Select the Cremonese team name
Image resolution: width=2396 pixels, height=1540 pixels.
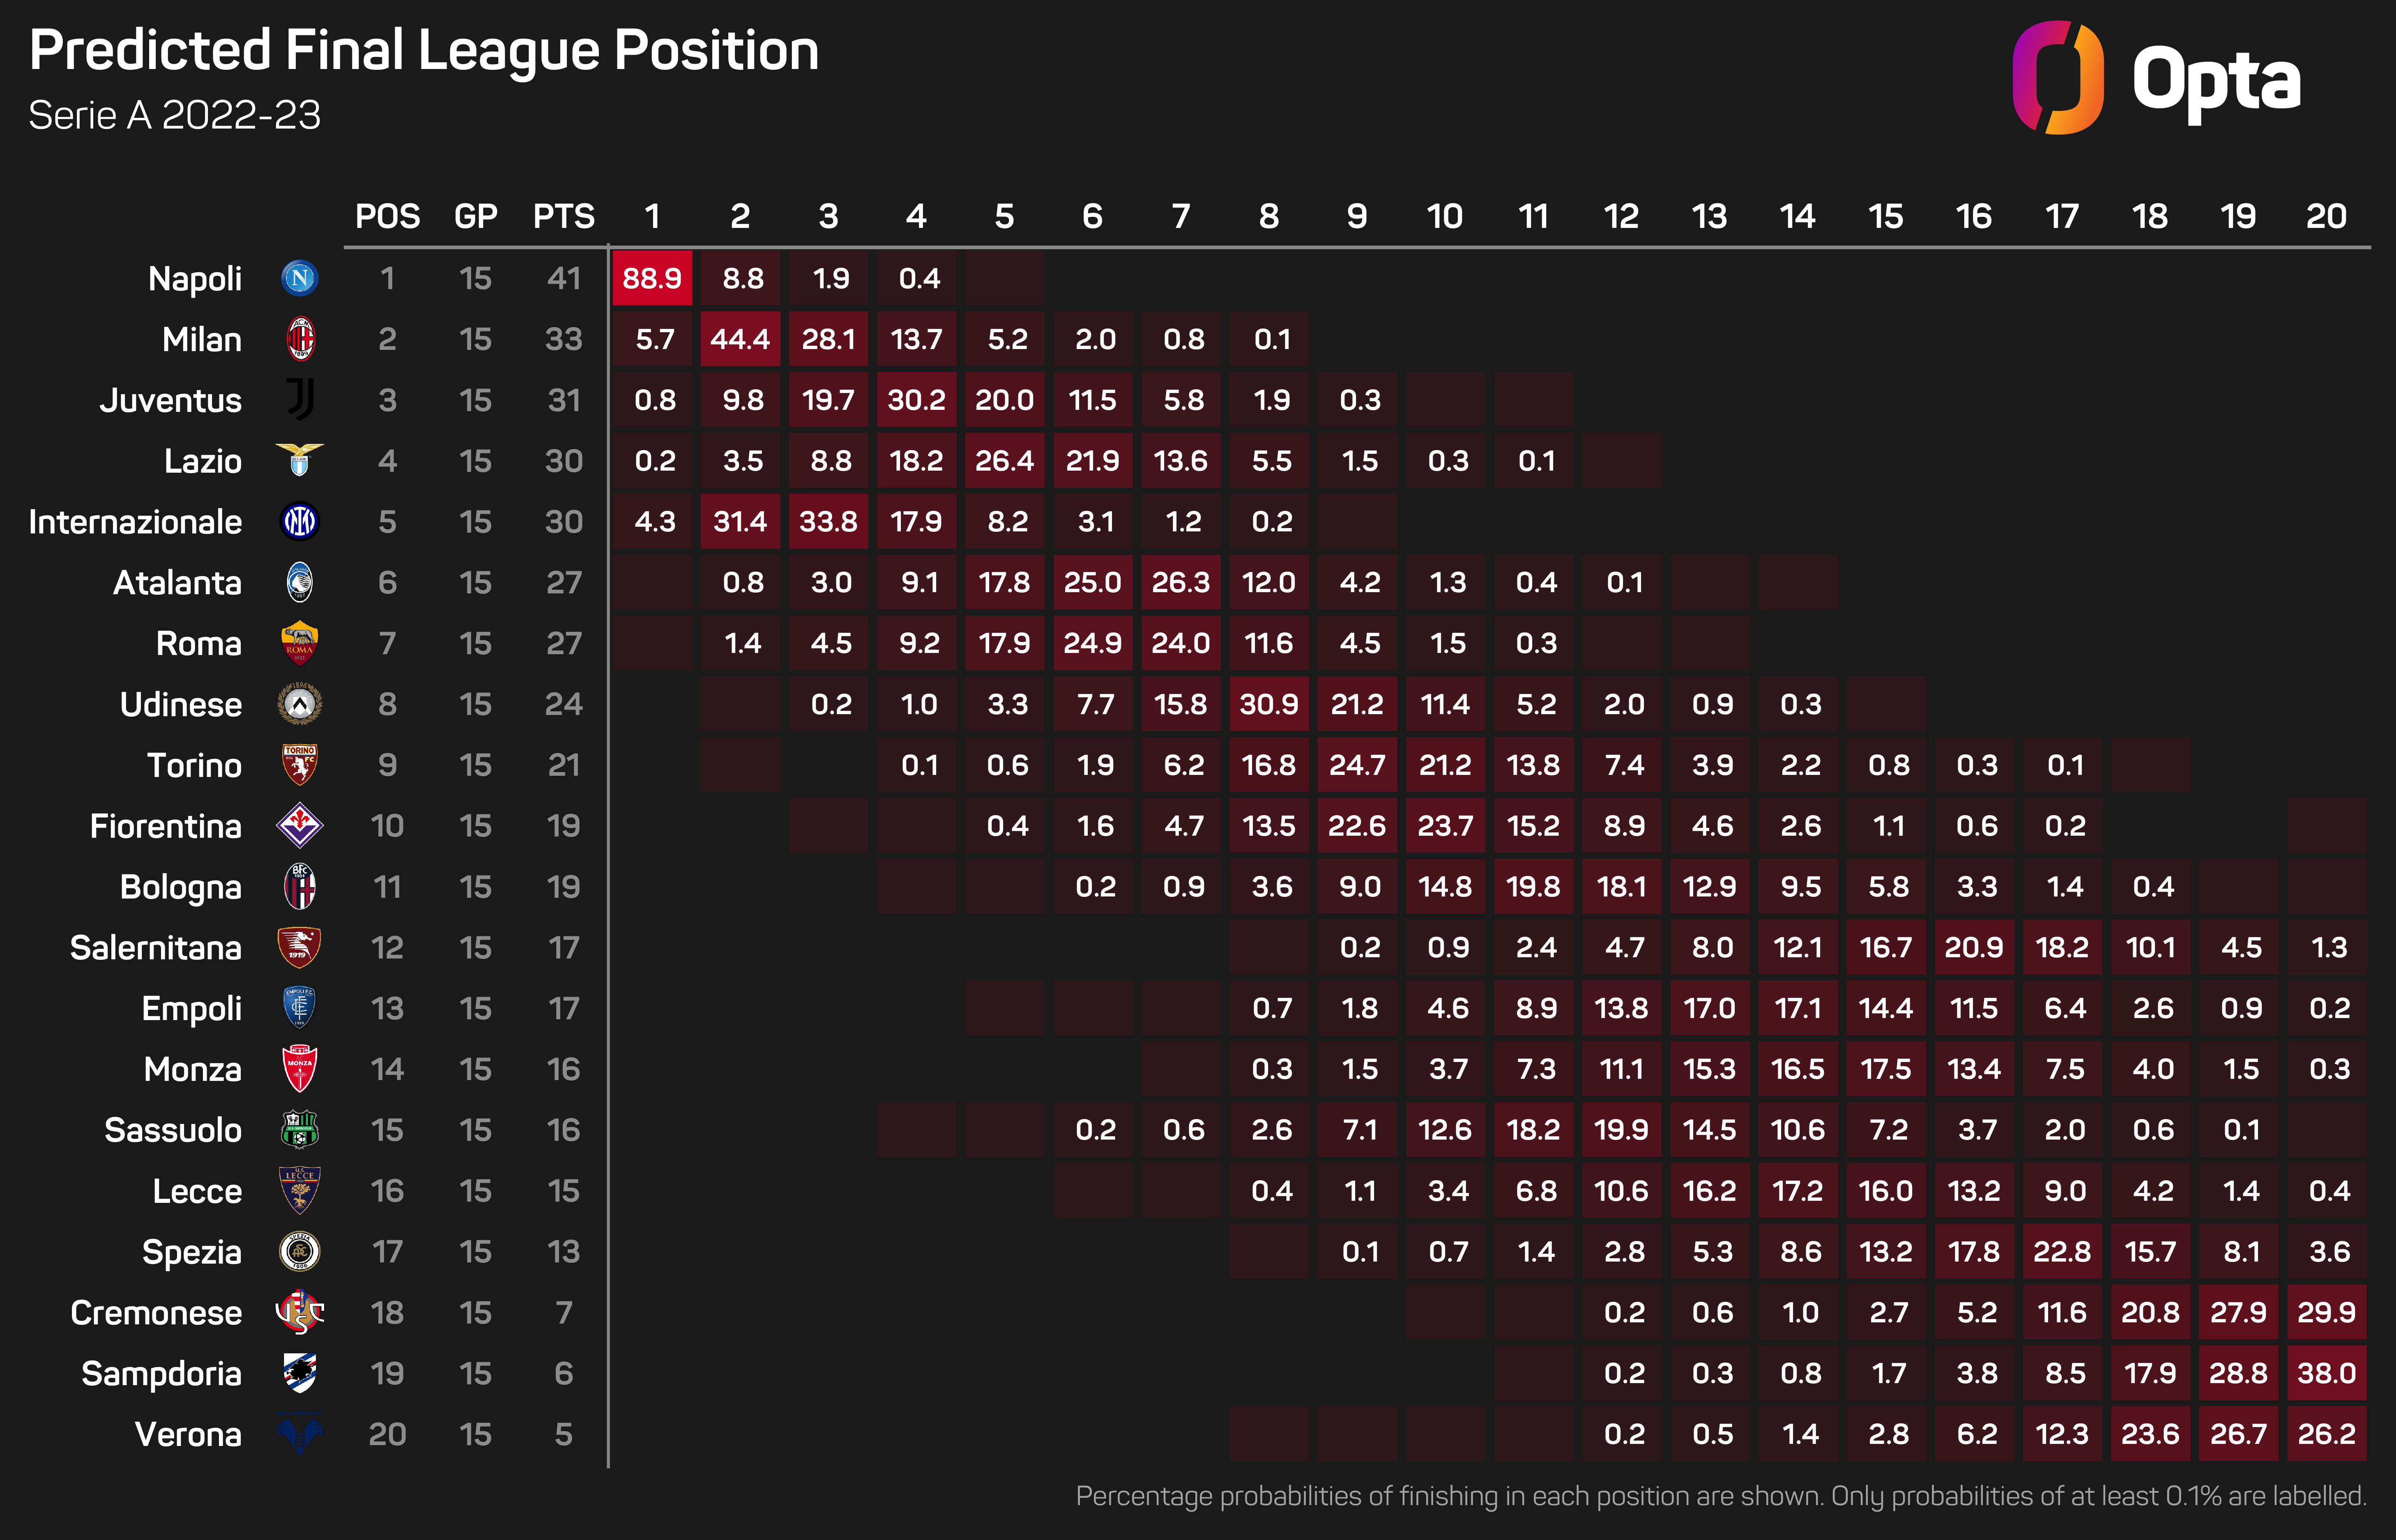click(x=156, y=1312)
